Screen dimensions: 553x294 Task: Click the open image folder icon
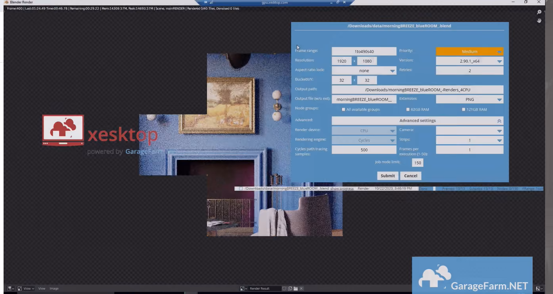pyautogui.click(x=295, y=288)
